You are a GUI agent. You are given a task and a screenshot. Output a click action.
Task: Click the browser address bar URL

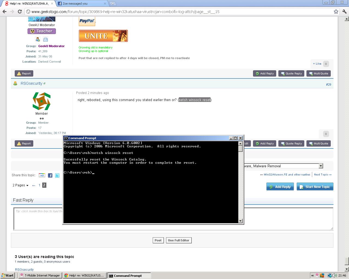tap(125, 12)
